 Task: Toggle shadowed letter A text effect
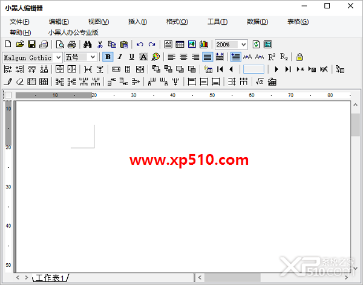click(x=143, y=57)
